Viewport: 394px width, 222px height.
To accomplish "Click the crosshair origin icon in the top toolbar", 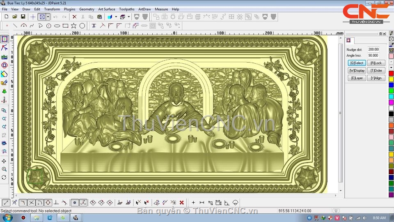I will pos(33,17).
